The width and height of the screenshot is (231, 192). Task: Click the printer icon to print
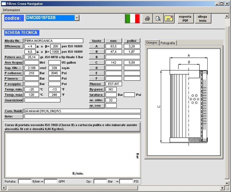click(147, 19)
